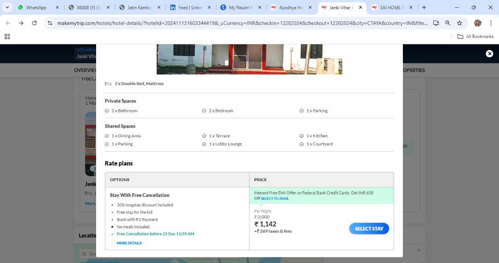The image size is (499, 263).
Task: Close the WhatsApp tab
Action: point(57,7)
